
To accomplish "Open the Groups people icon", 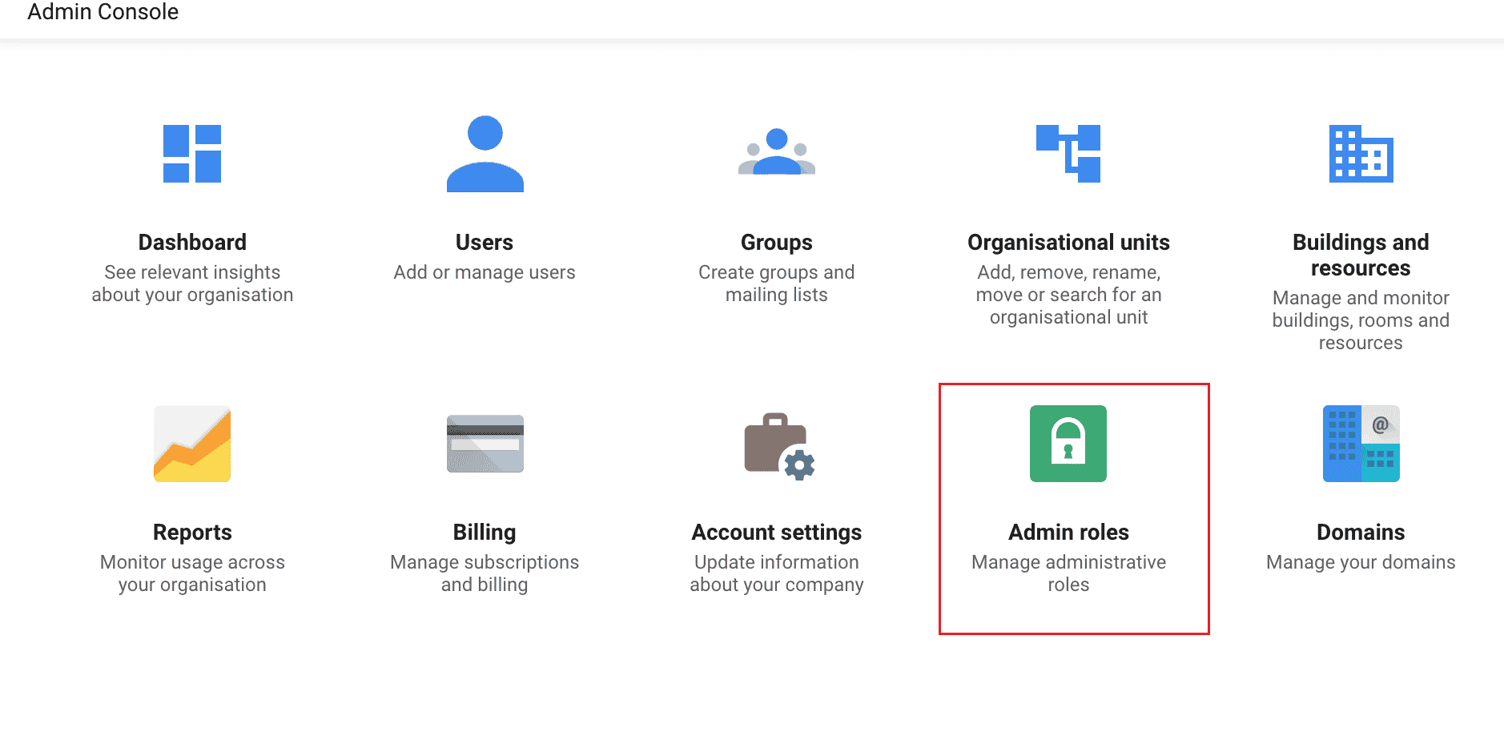I will (776, 151).
